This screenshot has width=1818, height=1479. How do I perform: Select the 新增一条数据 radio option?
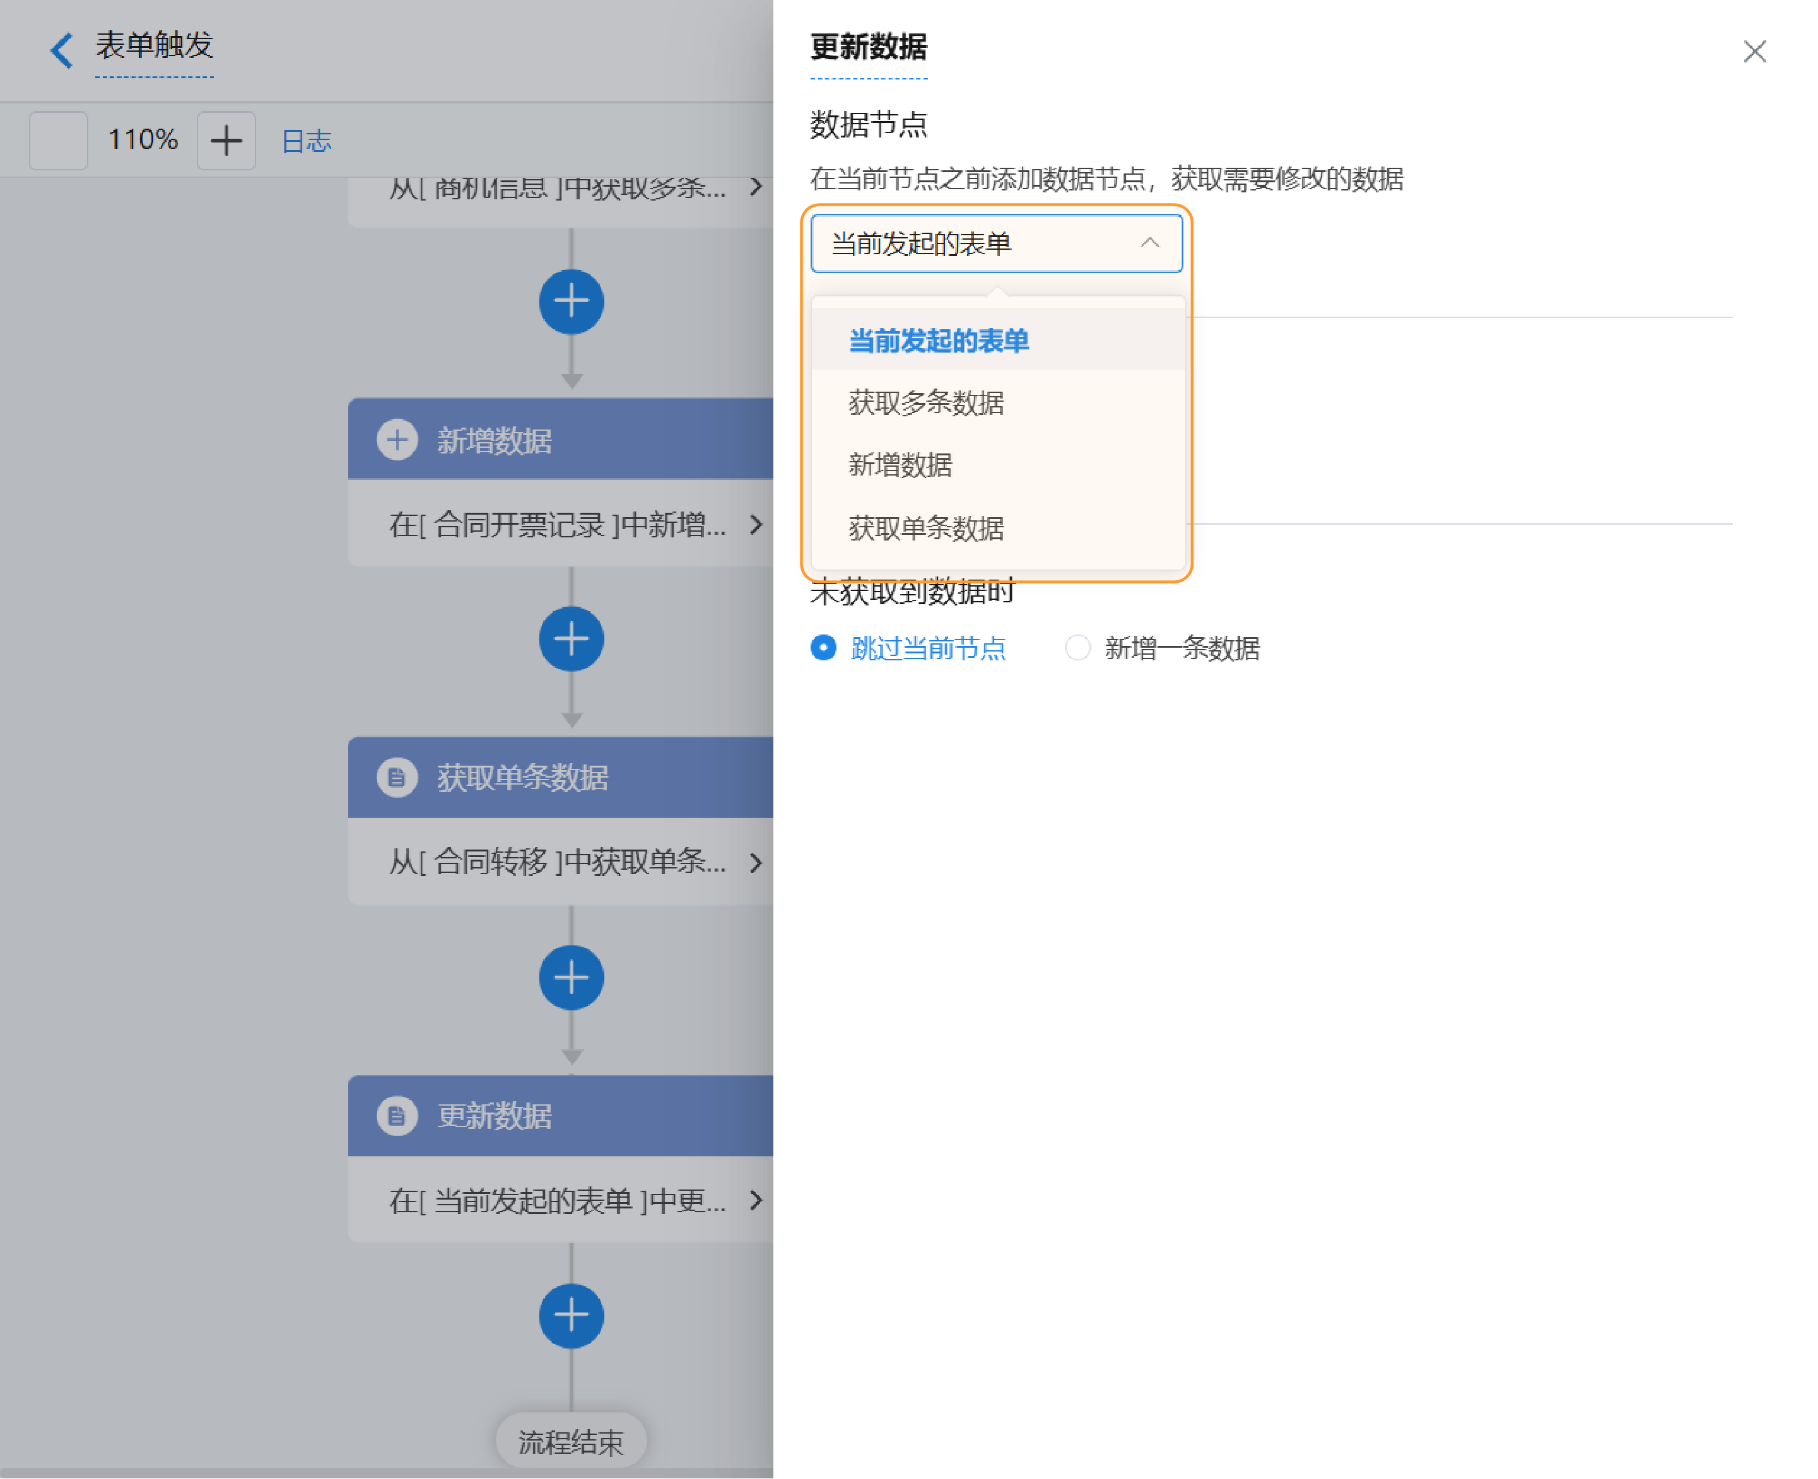pos(1077,648)
